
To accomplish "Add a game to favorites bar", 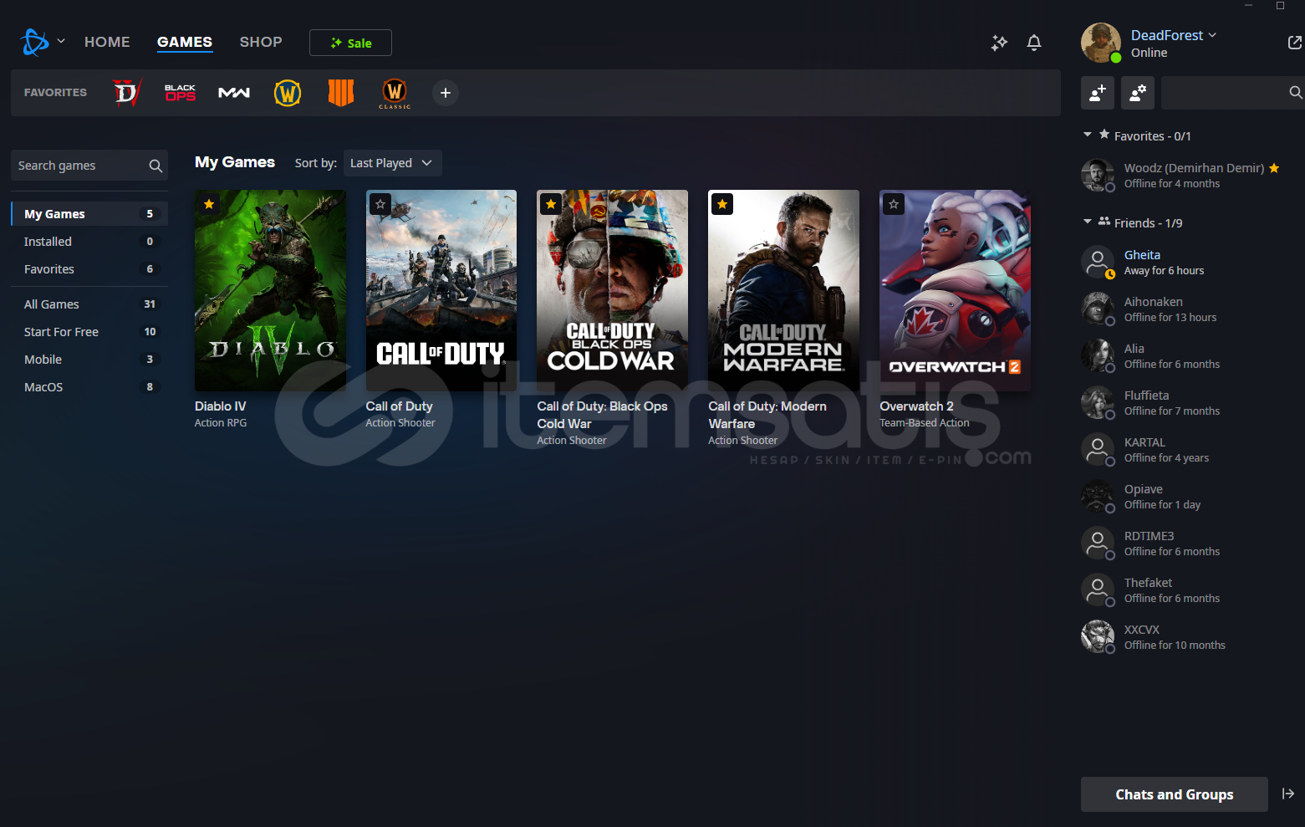I will 446,93.
